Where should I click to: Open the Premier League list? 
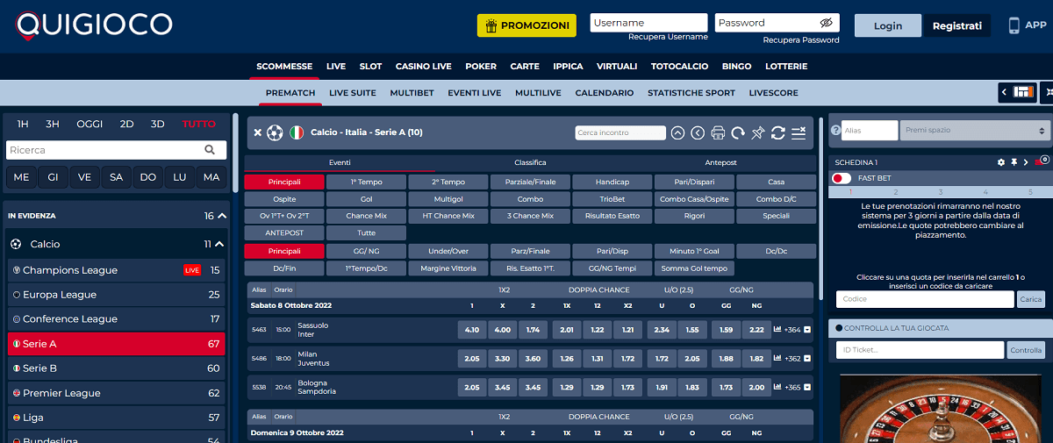tap(117, 393)
